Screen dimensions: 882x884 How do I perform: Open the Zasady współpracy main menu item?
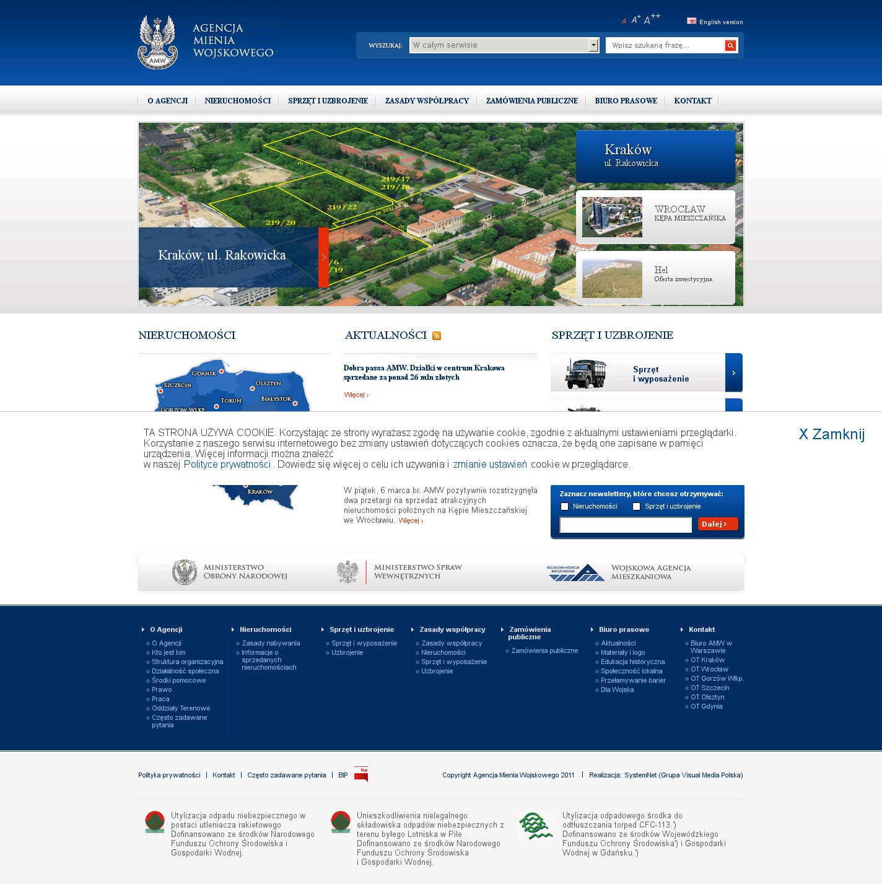click(x=427, y=101)
